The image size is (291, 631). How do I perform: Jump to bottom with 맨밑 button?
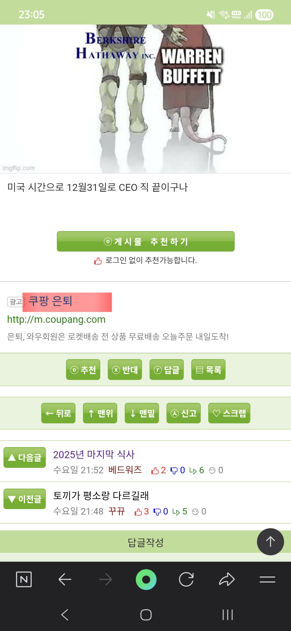pyautogui.click(x=142, y=413)
